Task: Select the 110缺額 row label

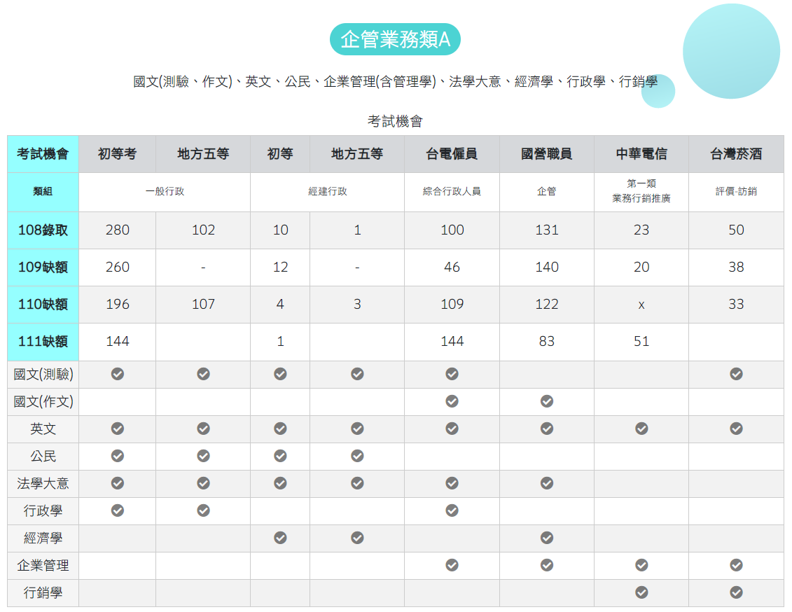Action: [x=43, y=305]
